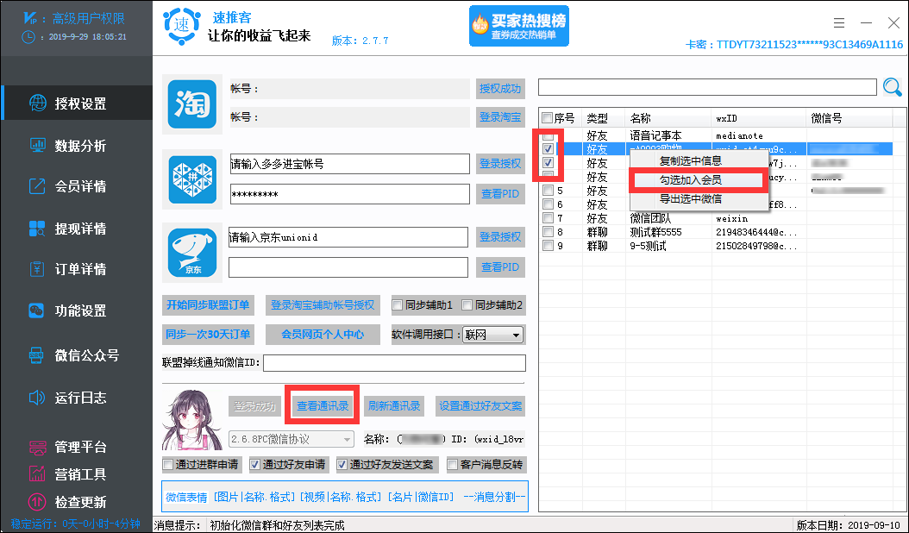This screenshot has height=533, width=909.
Task: Click the Pinduoduo 登录授权 button
Action: point(500,164)
